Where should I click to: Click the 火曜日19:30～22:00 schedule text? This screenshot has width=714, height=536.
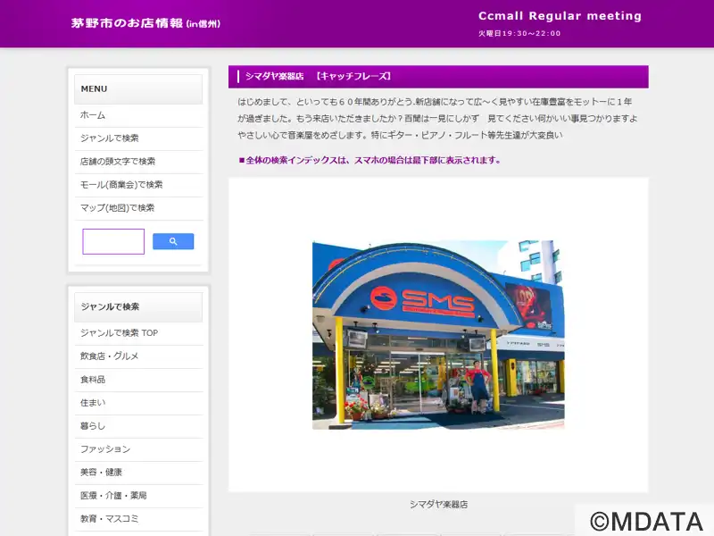coord(519,33)
